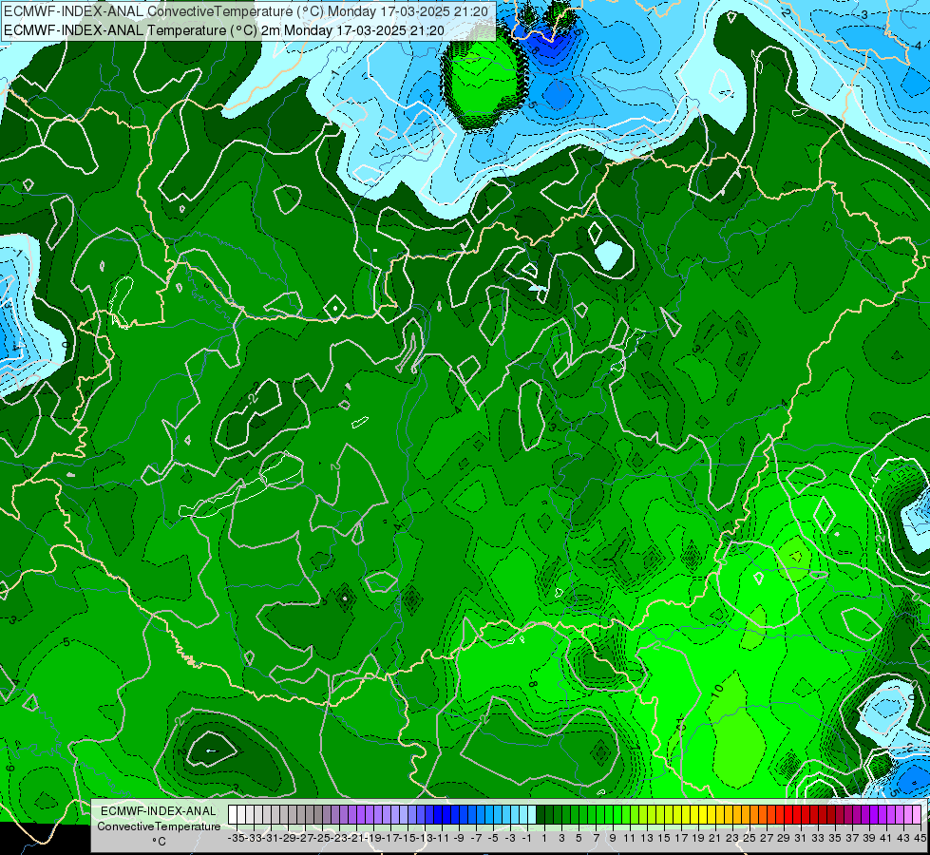Image resolution: width=930 pixels, height=855 pixels.
Task: Click the 17 value in the legend
Action: [x=681, y=838]
